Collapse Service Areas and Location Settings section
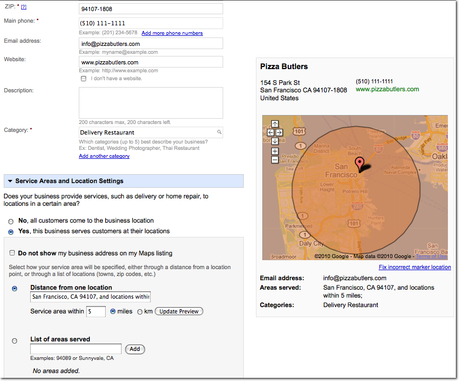 [124, 181]
